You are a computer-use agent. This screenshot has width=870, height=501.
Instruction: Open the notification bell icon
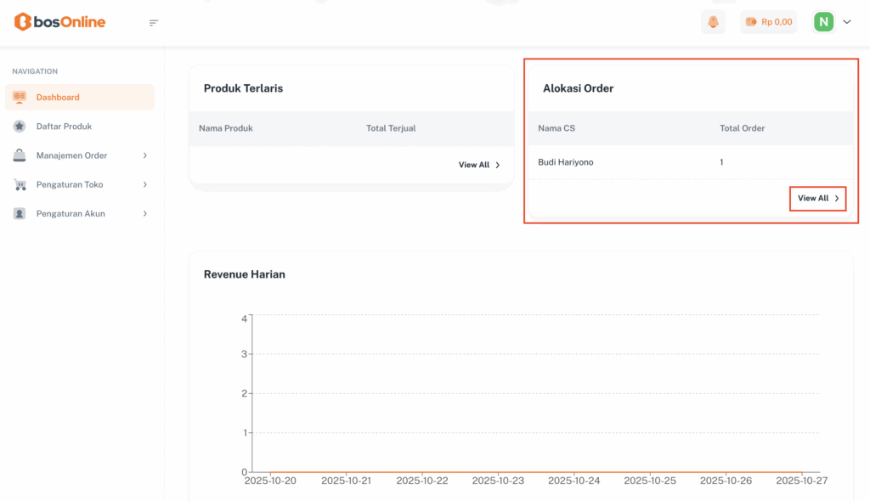(713, 22)
